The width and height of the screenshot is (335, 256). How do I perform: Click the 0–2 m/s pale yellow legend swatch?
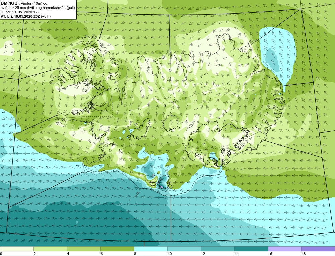pyautogui.click(x=17, y=249)
